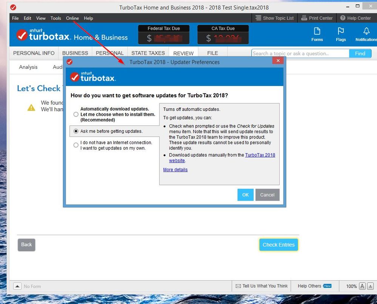Image resolution: width=377 pixels, height=304 pixels.
Task: Select I do not have Internet connection
Action: [x=76, y=145]
